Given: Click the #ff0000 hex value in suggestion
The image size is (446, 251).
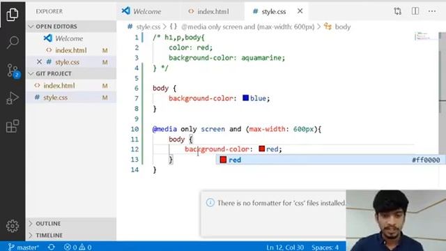Looking at the screenshot, I should tap(426, 160).
